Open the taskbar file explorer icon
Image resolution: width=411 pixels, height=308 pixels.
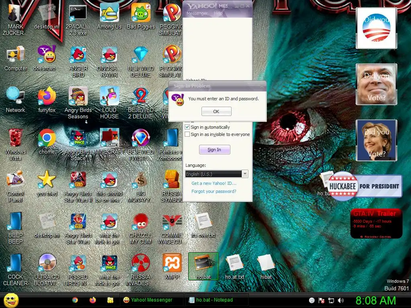pos(110,300)
